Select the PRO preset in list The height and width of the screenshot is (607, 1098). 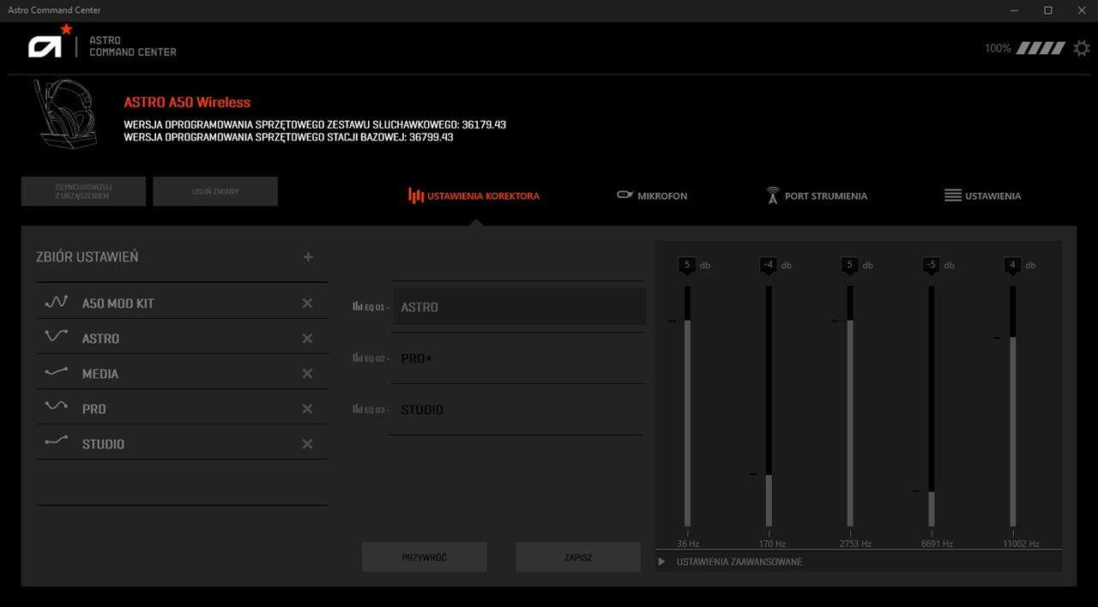tap(94, 409)
